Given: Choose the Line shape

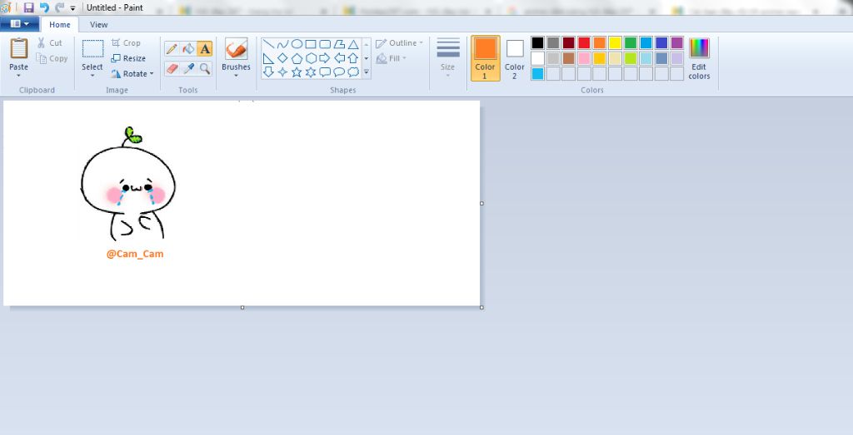Looking at the screenshot, I should 268,44.
